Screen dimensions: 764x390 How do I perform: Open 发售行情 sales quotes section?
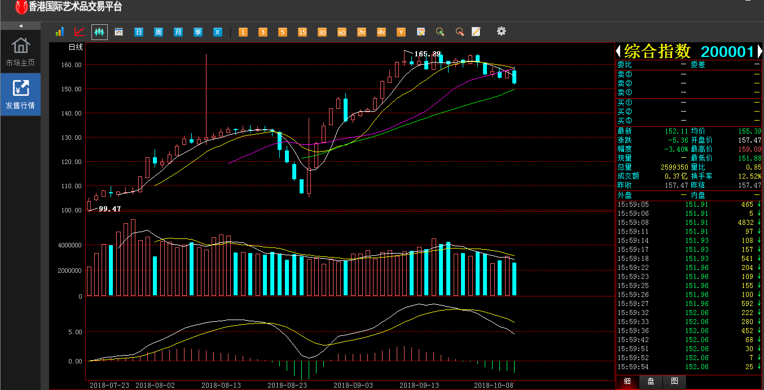(x=20, y=95)
